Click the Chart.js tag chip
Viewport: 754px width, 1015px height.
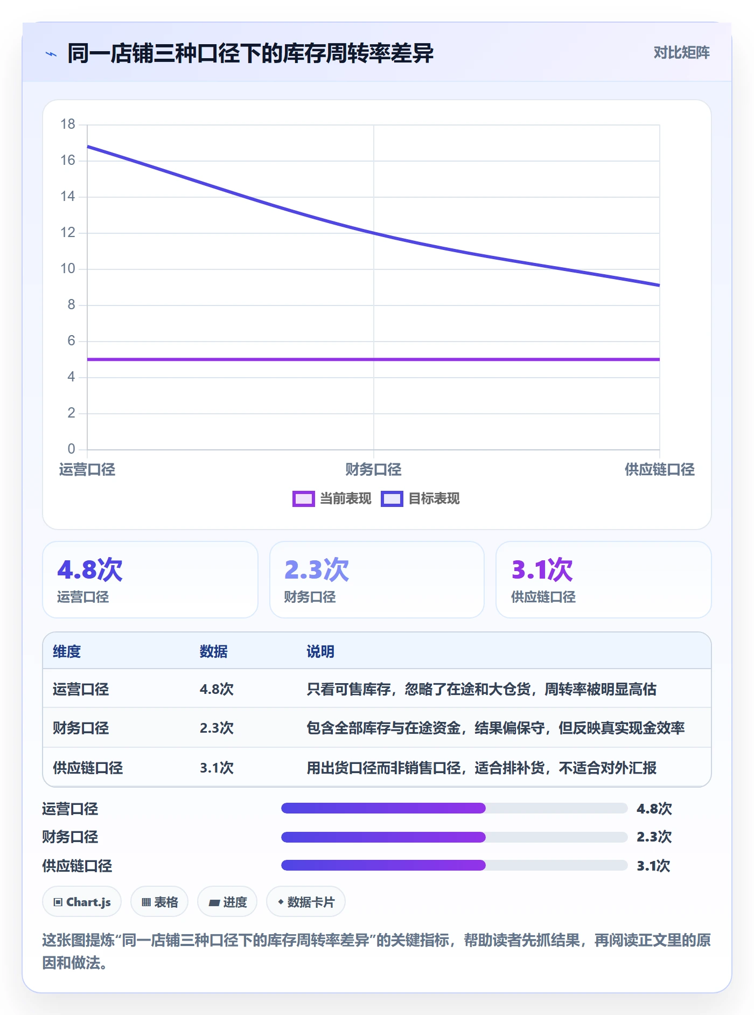(x=82, y=901)
